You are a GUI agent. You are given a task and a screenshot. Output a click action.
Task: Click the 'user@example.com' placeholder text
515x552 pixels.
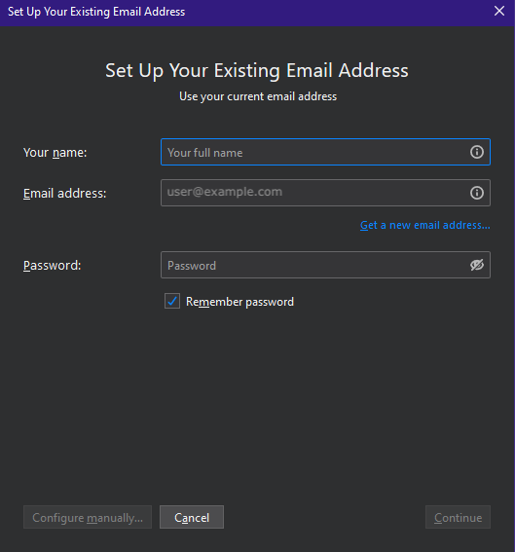225,192
